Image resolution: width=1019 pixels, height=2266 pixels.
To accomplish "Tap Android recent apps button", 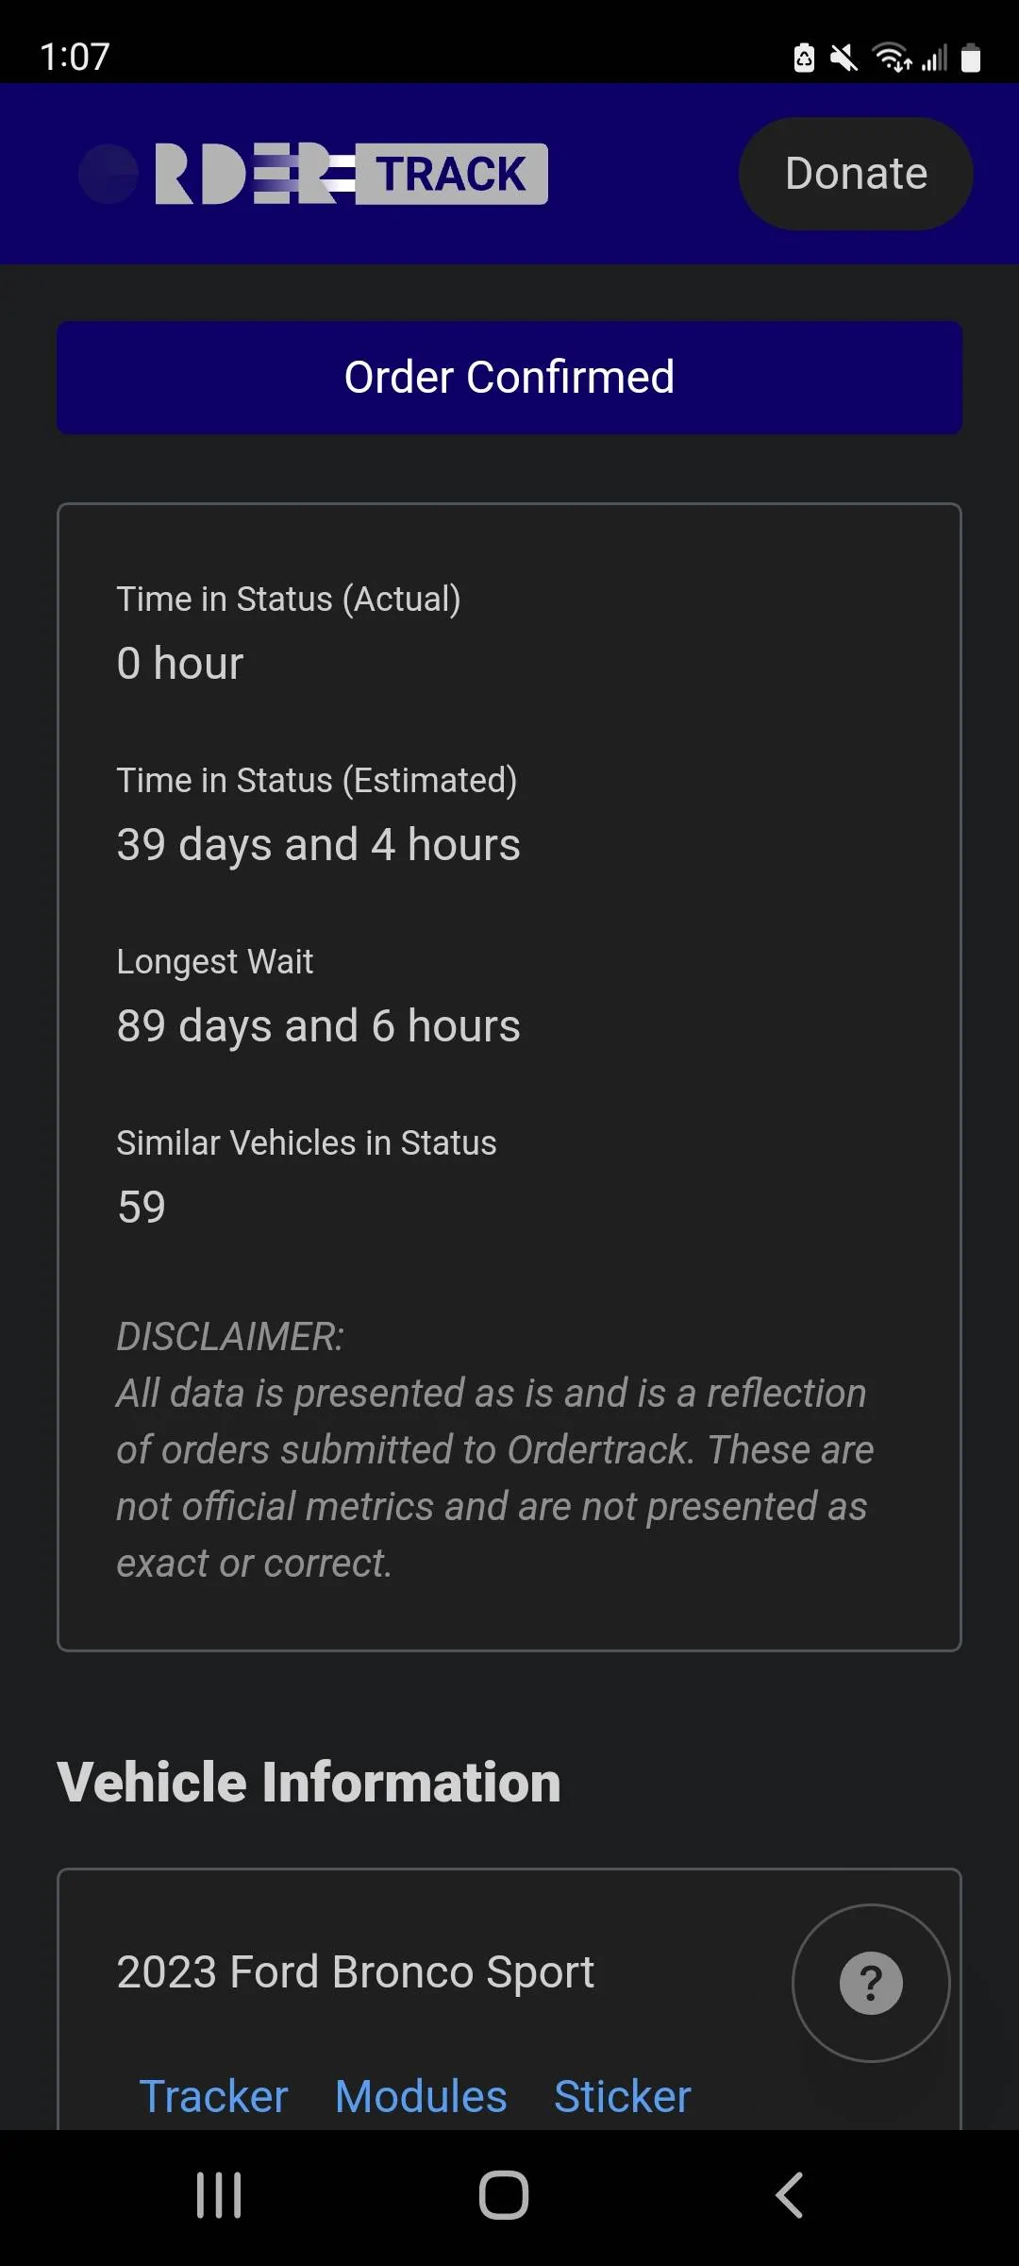I will coord(219,2195).
